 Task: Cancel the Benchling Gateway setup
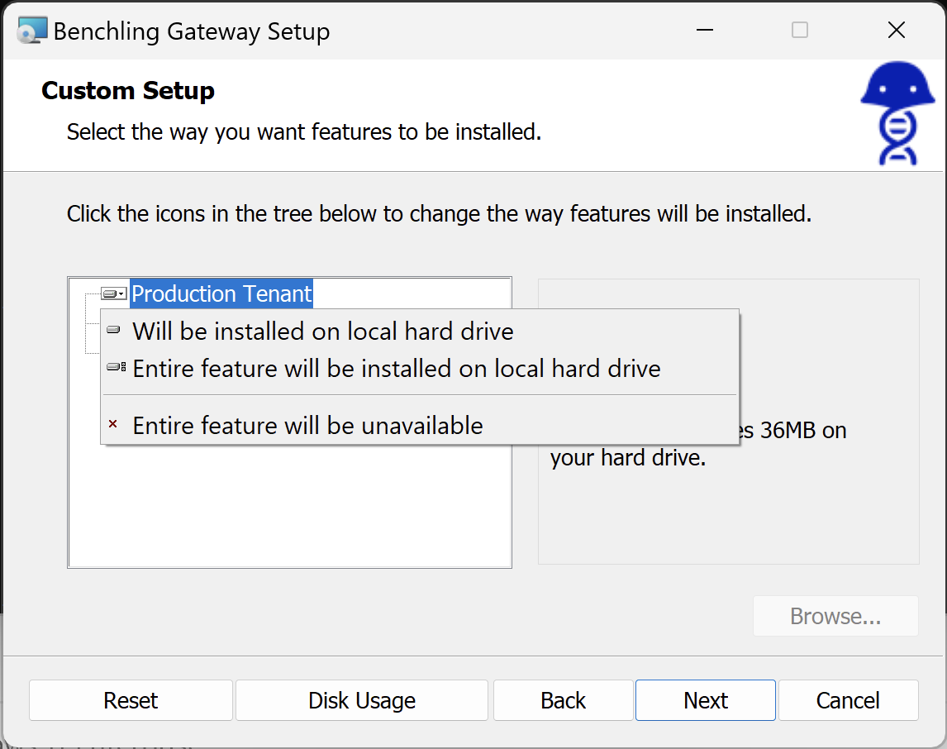[848, 700]
